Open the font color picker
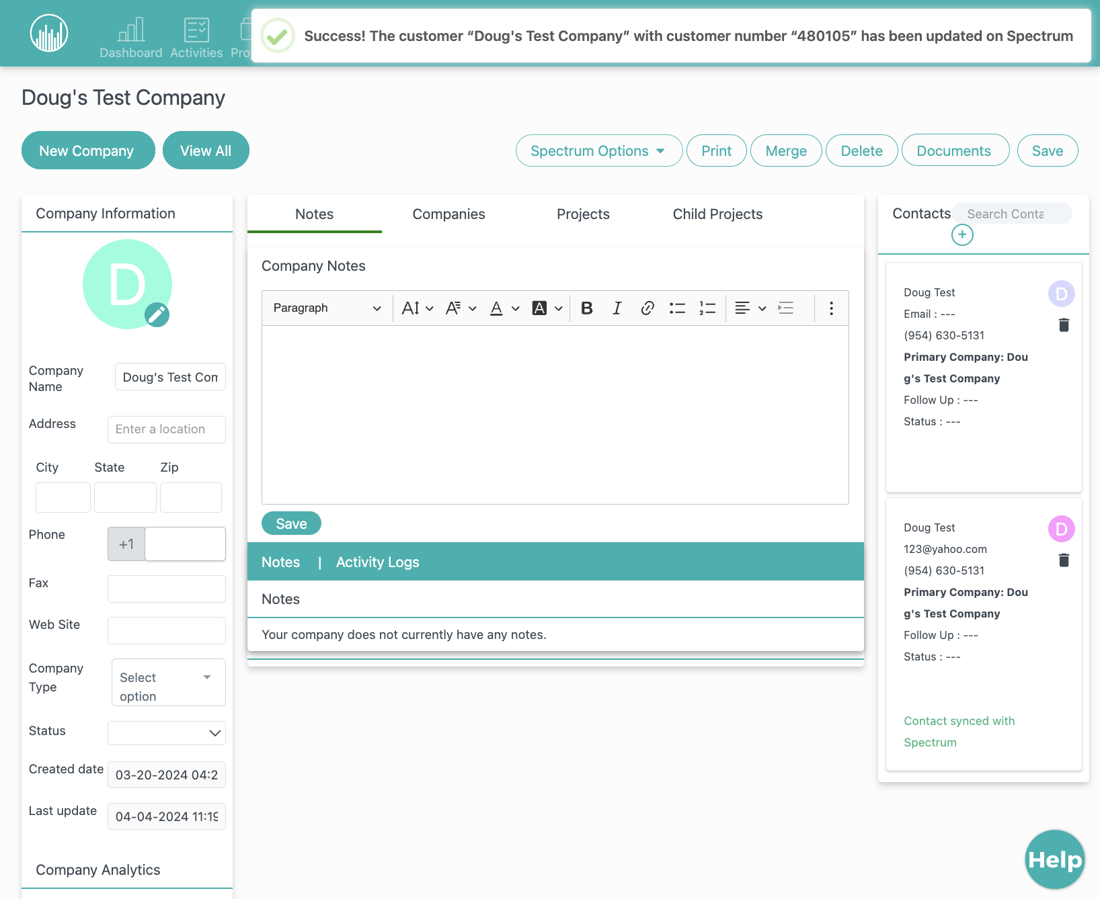Image resolution: width=1100 pixels, height=899 pixels. point(504,308)
